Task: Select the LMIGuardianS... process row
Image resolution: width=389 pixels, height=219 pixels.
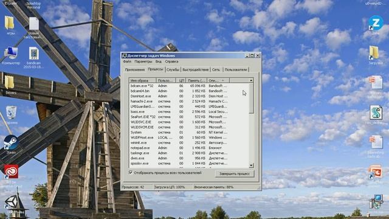Action: tap(189, 106)
